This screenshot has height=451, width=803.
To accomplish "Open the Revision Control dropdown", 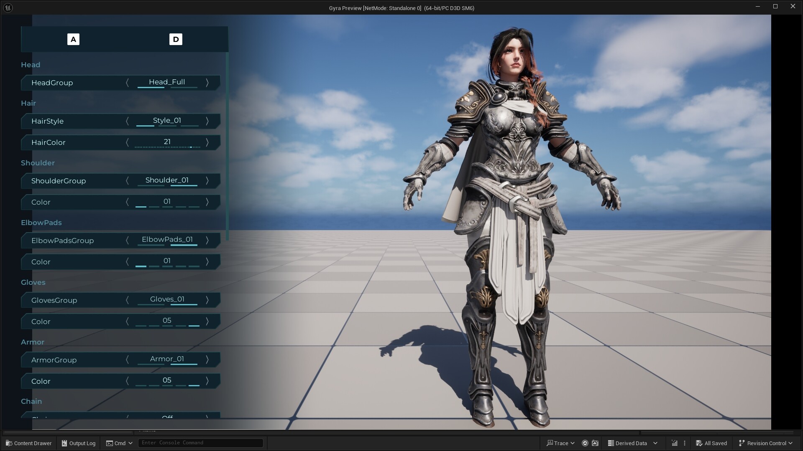I will pos(766,443).
